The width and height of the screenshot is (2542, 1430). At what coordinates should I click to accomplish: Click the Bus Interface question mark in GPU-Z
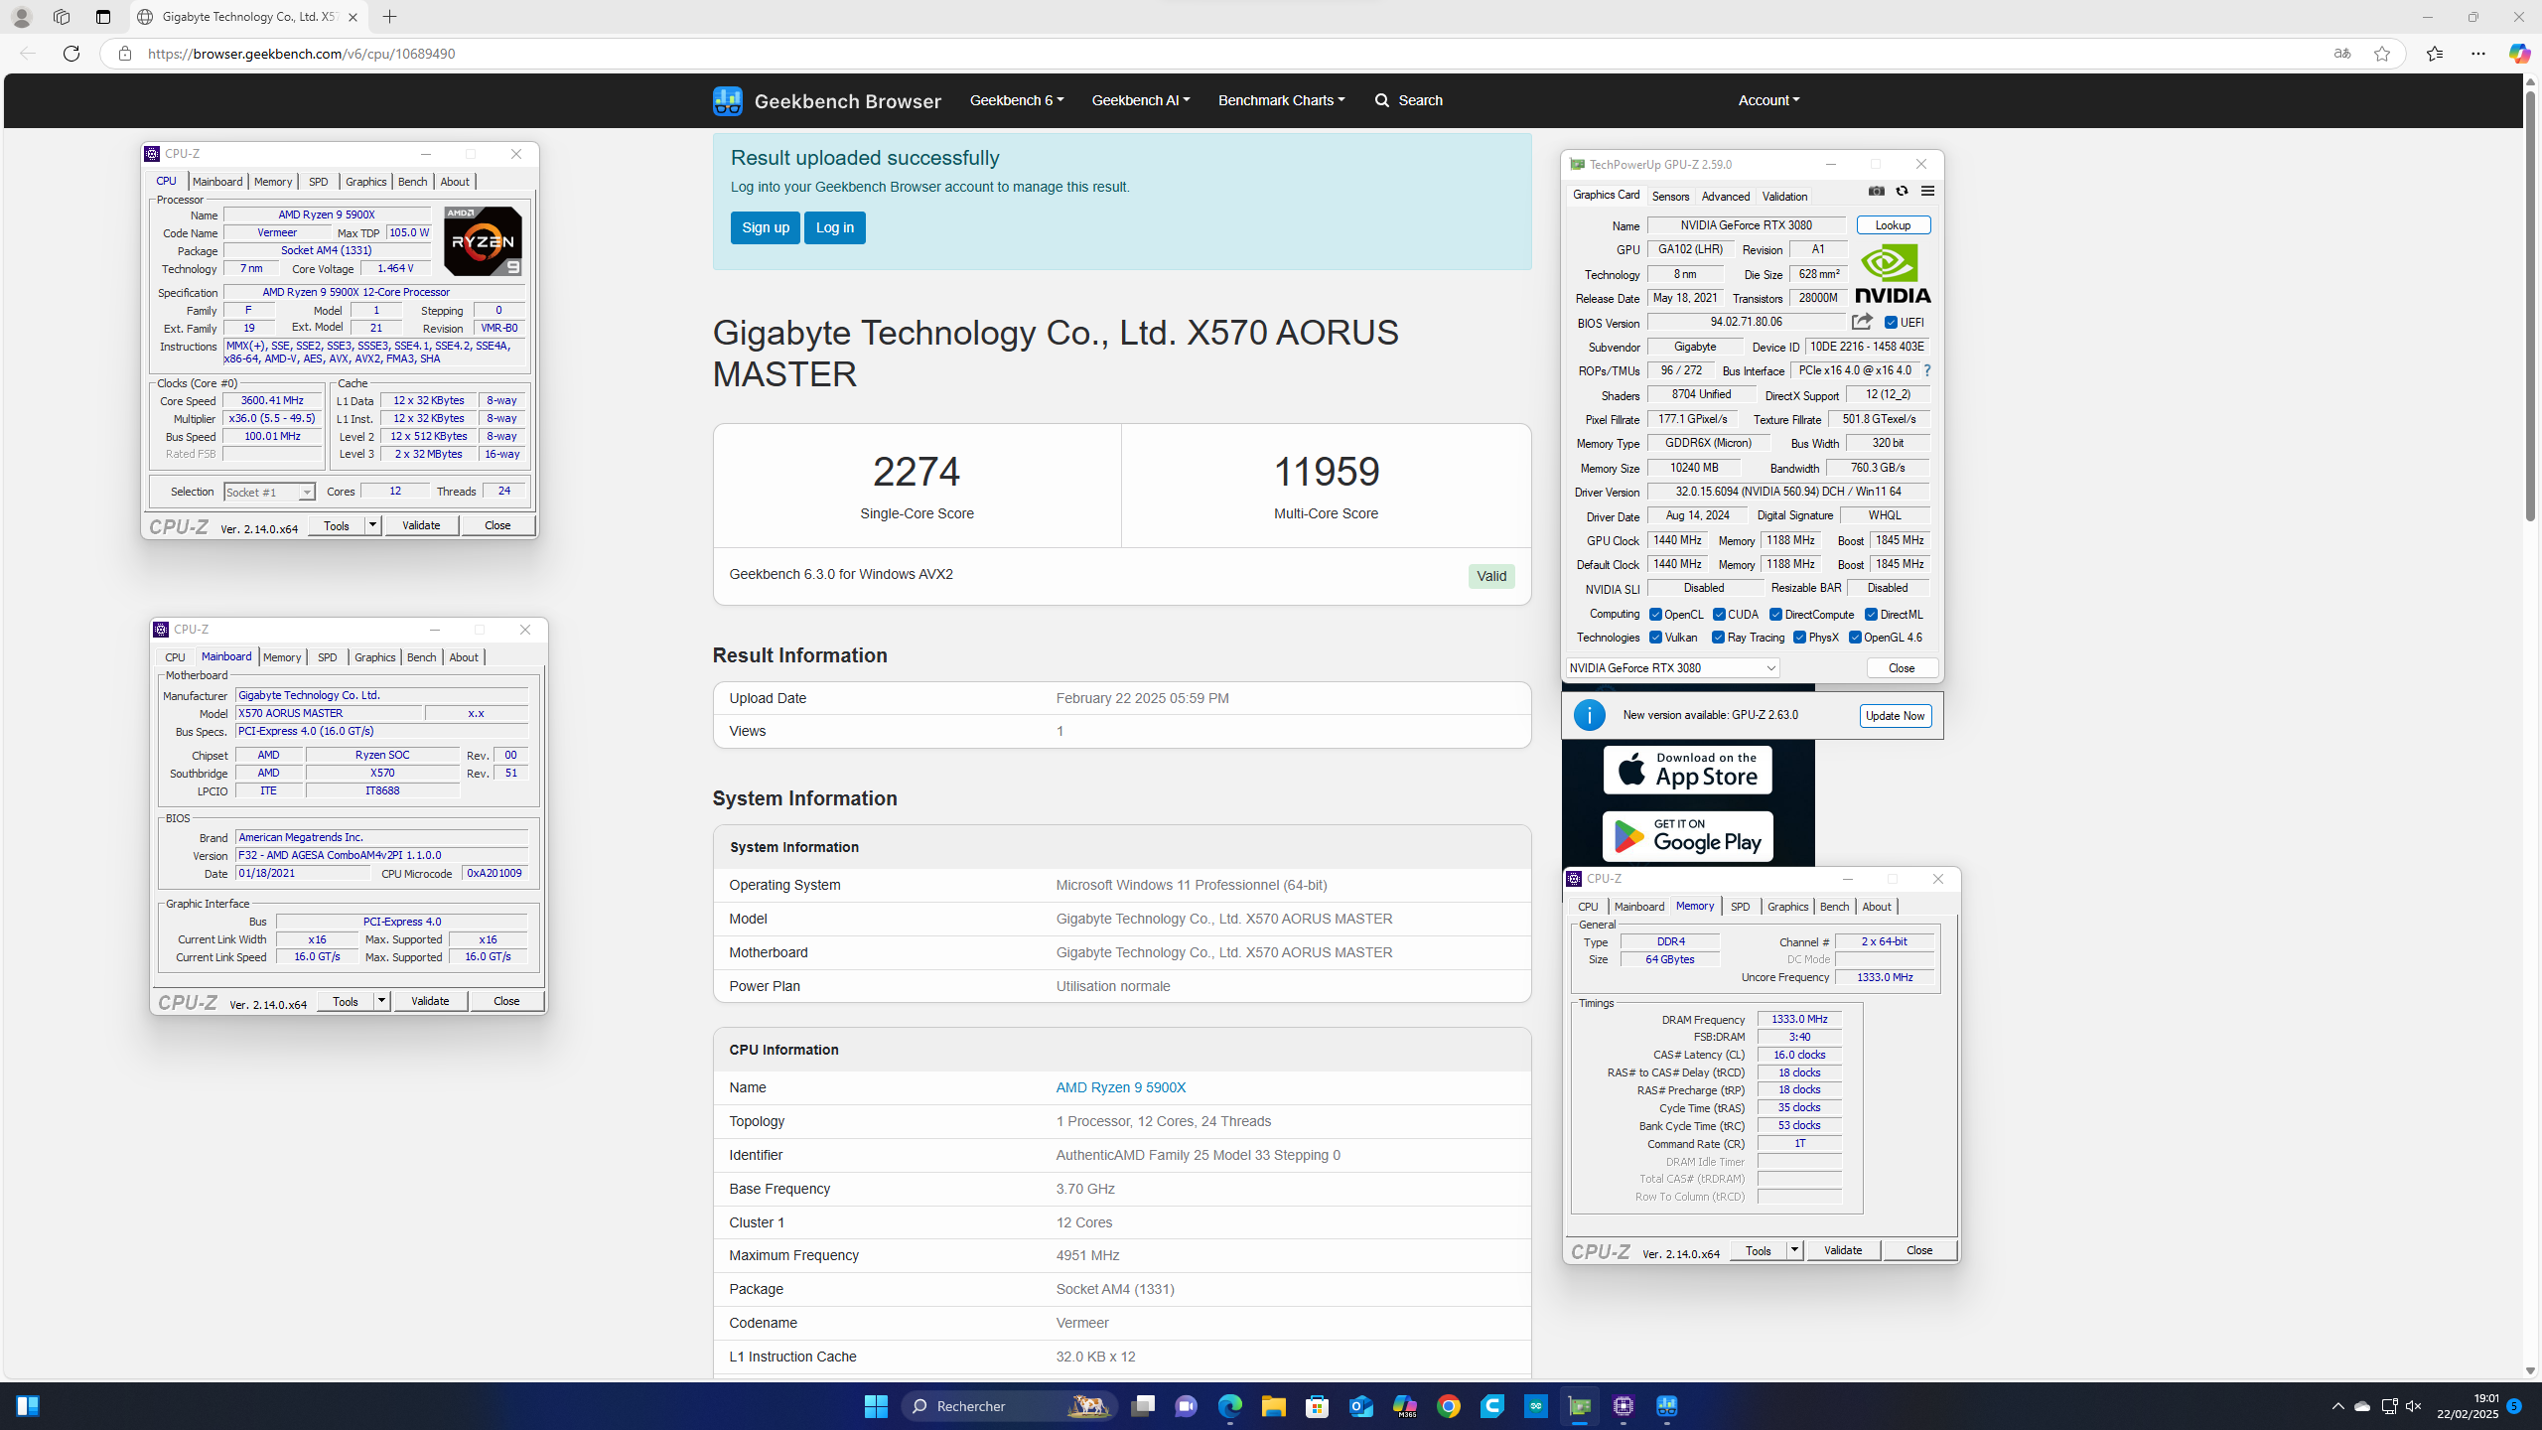point(1927,370)
